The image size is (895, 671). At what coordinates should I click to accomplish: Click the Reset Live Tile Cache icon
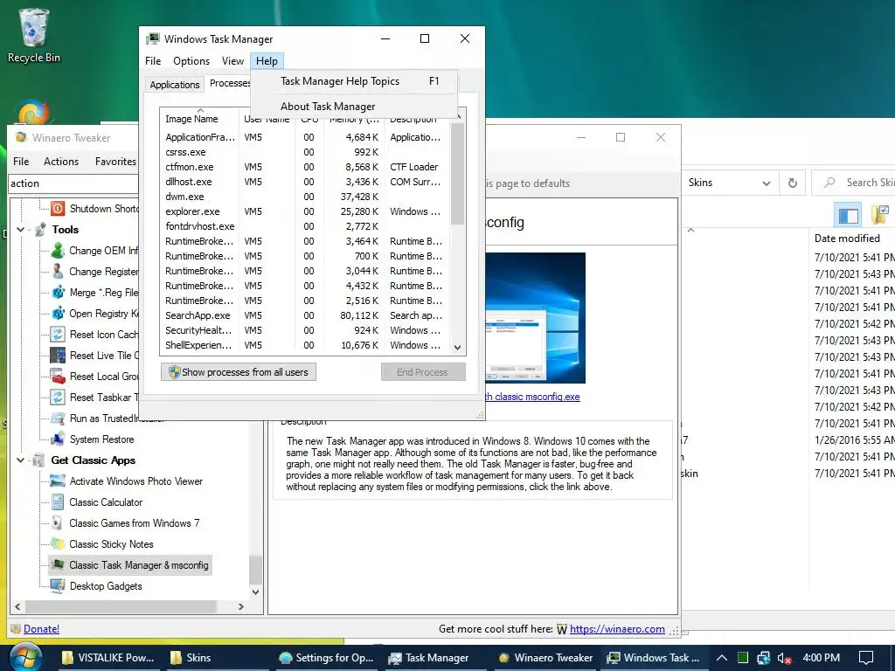58,356
